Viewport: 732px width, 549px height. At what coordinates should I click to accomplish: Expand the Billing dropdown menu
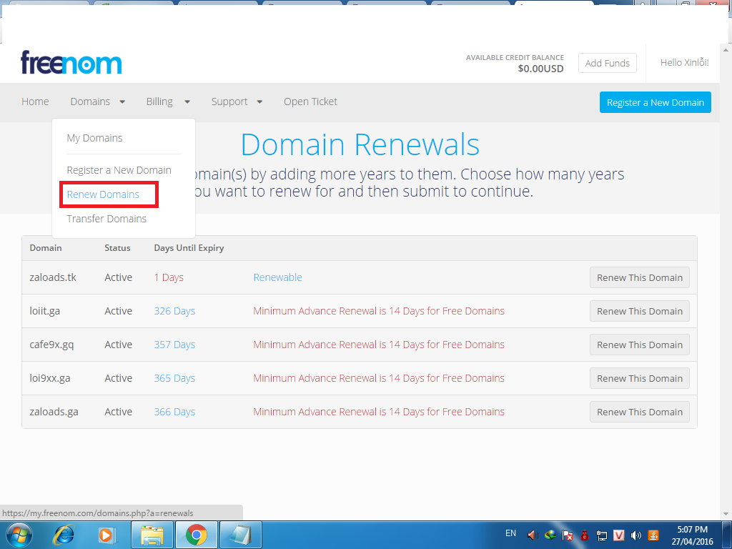coord(167,102)
